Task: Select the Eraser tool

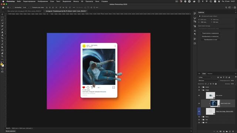Action: tap(2, 35)
